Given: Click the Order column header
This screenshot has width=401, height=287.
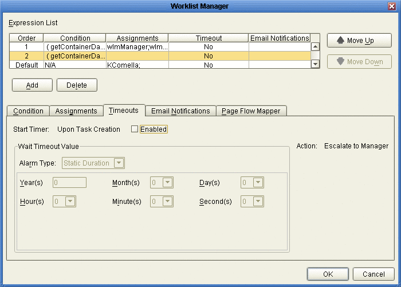Looking at the screenshot, I should pos(26,38).
